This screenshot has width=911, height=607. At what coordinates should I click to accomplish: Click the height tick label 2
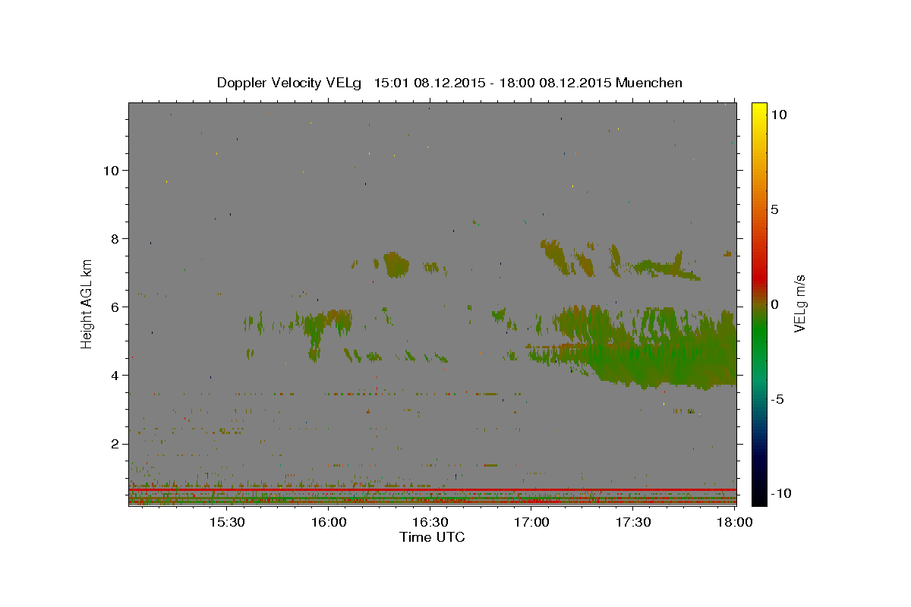(x=115, y=444)
